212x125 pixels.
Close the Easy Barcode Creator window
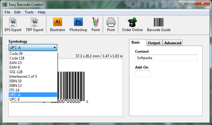click(203, 3)
